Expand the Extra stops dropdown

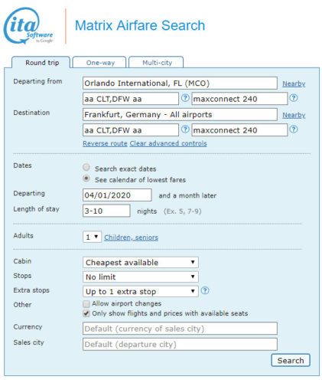click(x=141, y=291)
